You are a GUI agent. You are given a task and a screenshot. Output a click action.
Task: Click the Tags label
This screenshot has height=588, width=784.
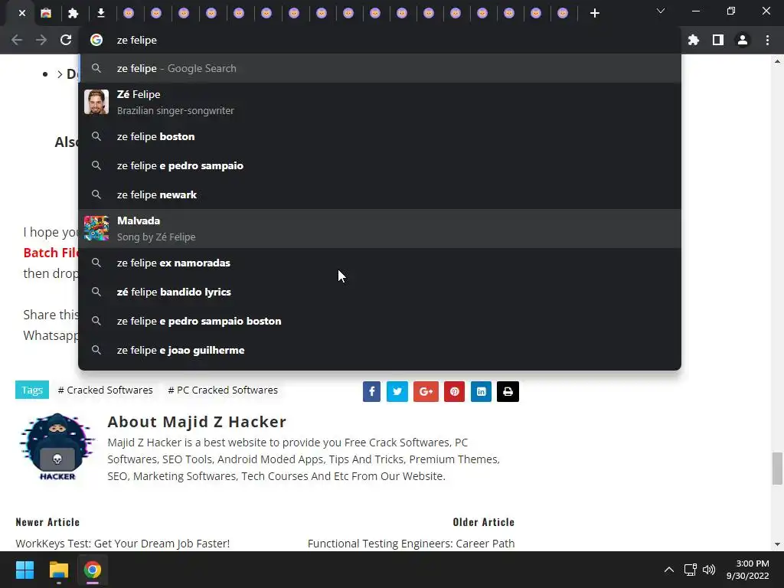click(x=32, y=390)
